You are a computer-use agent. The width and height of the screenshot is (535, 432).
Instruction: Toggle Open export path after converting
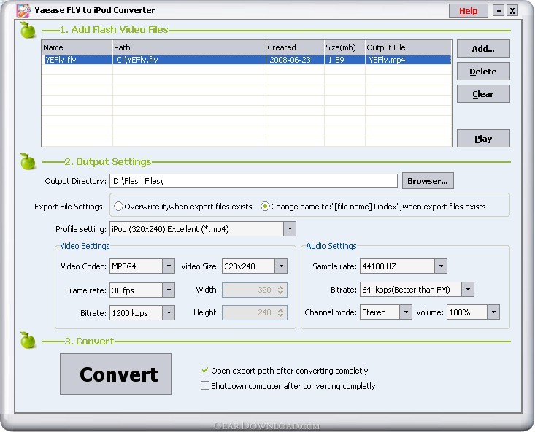204,370
